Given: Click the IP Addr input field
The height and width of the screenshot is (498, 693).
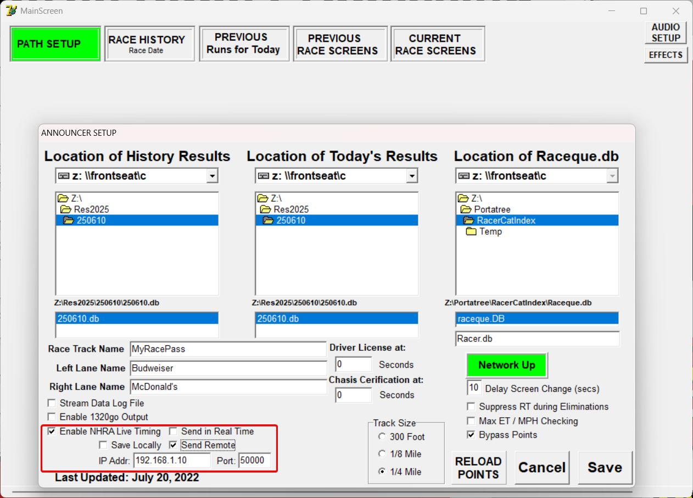Looking at the screenshot, I should click(171, 461).
